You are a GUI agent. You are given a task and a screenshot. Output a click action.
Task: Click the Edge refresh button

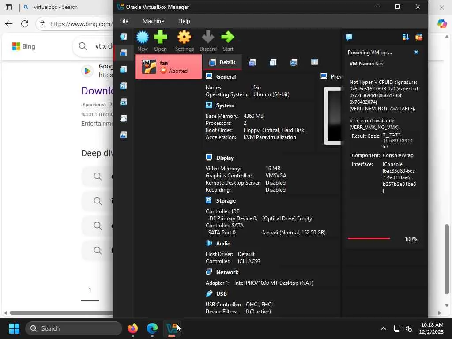click(25, 24)
